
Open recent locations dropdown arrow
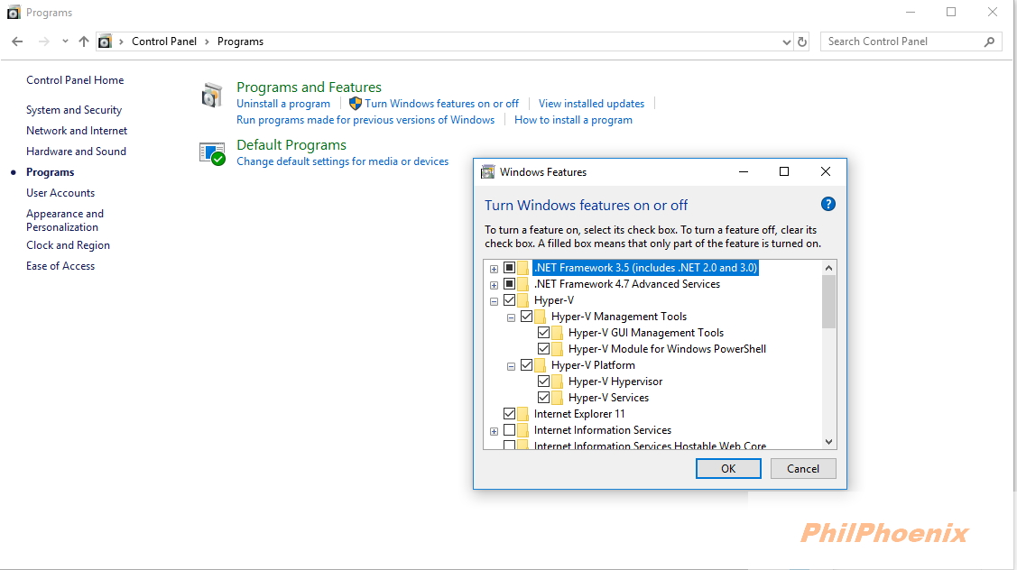click(65, 41)
